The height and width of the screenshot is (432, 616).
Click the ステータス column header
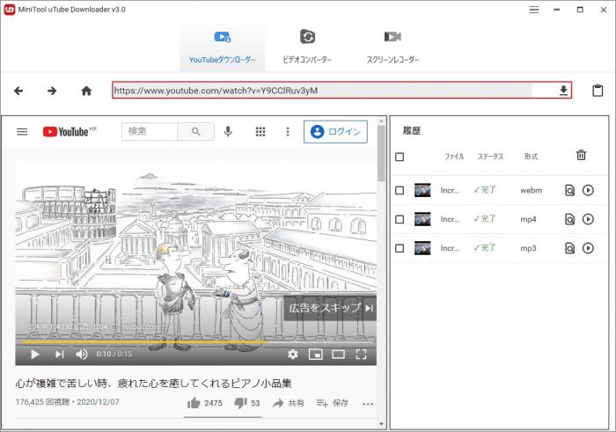coord(490,157)
